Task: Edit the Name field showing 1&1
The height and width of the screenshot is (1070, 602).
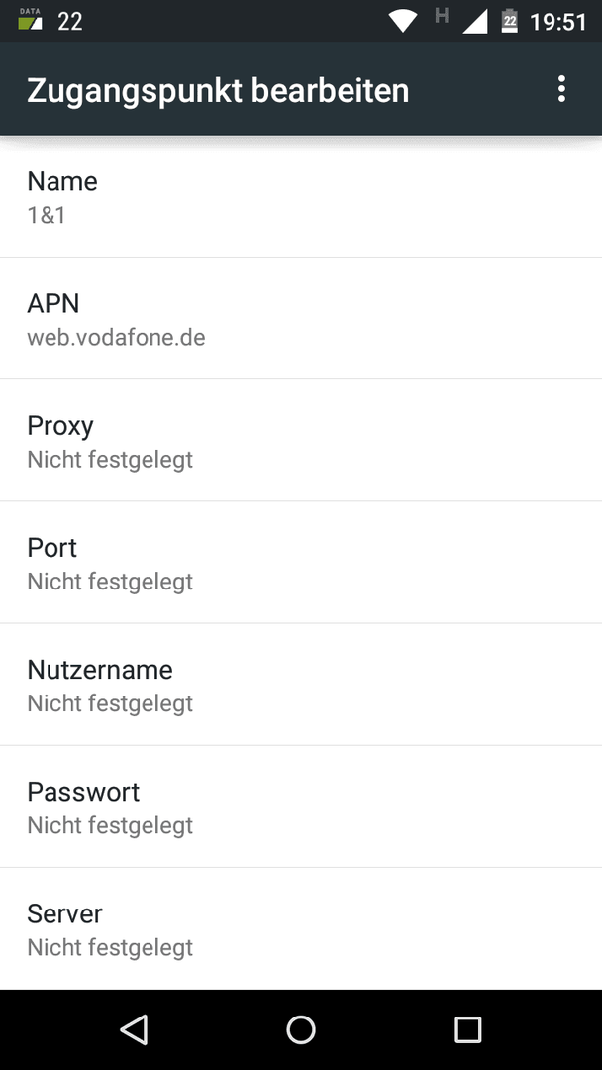Action: pyautogui.click(x=301, y=196)
